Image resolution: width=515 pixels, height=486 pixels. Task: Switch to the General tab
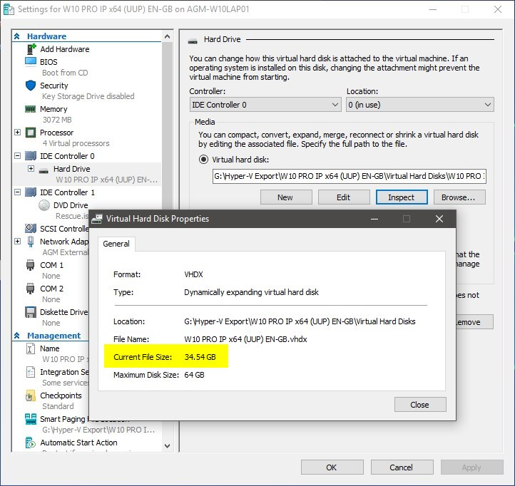(x=116, y=244)
